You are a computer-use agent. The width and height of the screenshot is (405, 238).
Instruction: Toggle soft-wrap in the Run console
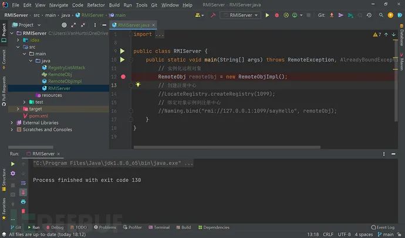click(23, 183)
